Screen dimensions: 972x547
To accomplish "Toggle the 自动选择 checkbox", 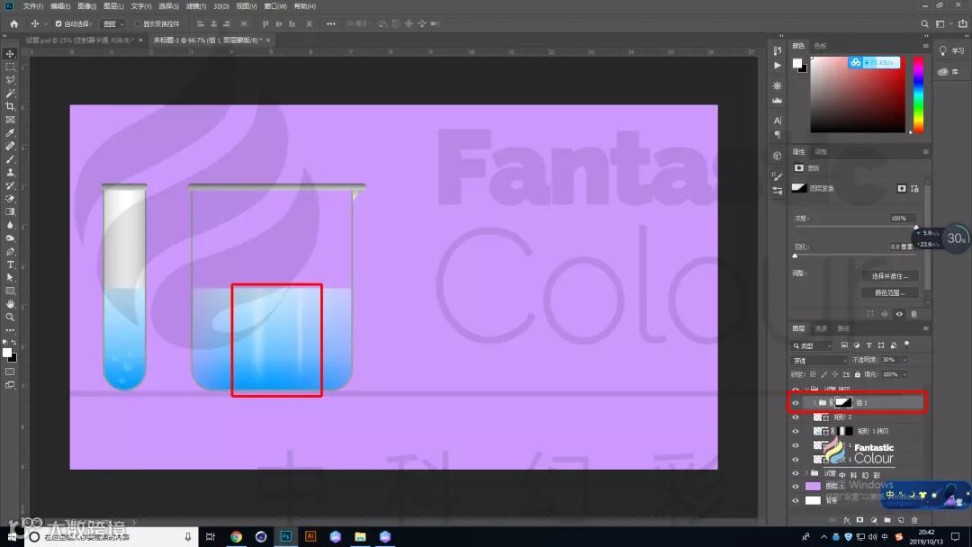I will [x=58, y=23].
